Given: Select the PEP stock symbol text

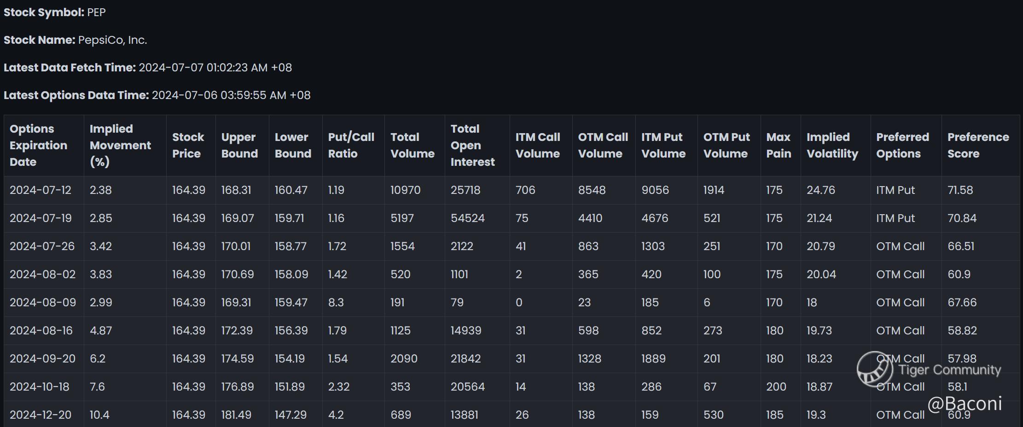Looking at the screenshot, I should [x=96, y=12].
